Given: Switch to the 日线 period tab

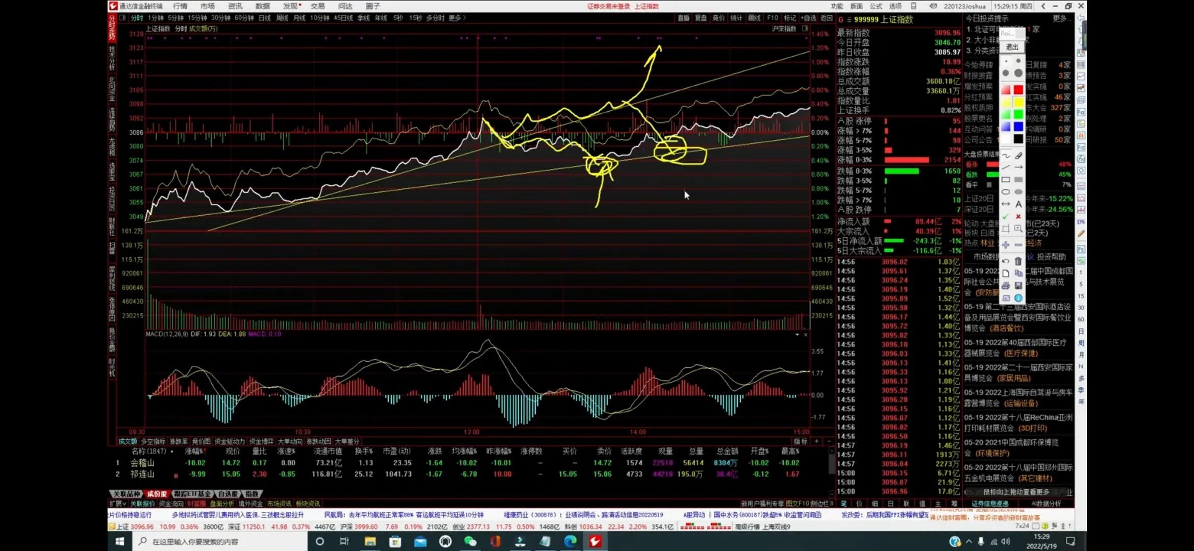Looking at the screenshot, I should (264, 18).
